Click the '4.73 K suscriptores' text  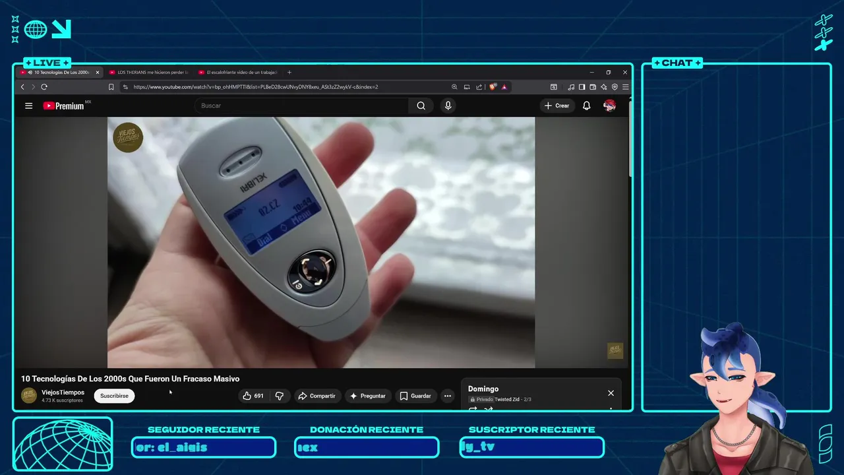(62, 400)
